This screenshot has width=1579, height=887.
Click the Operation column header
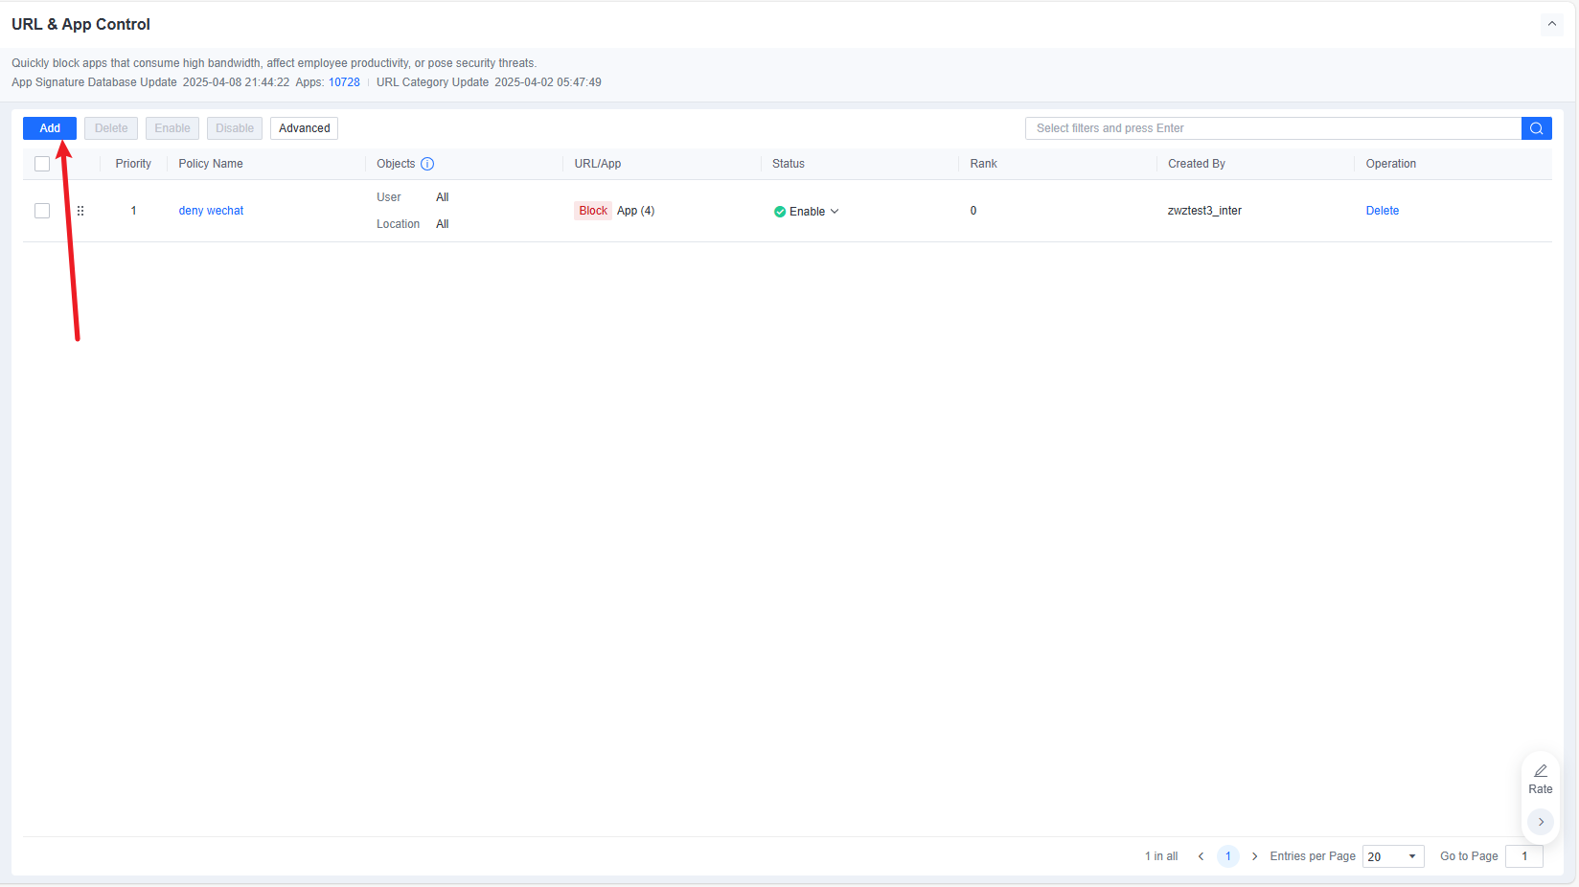point(1391,164)
